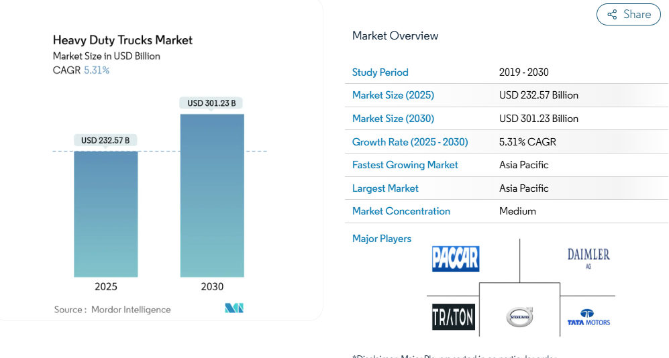This screenshot has width=669, height=358.
Task: Click the Market Size (2030) label
Action: (393, 119)
